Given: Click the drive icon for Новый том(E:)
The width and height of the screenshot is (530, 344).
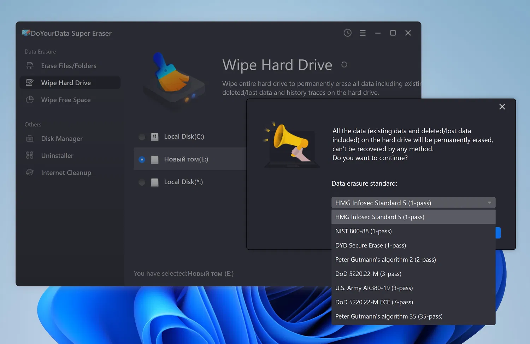Looking at the screenshot, I should tap(154, 159).
